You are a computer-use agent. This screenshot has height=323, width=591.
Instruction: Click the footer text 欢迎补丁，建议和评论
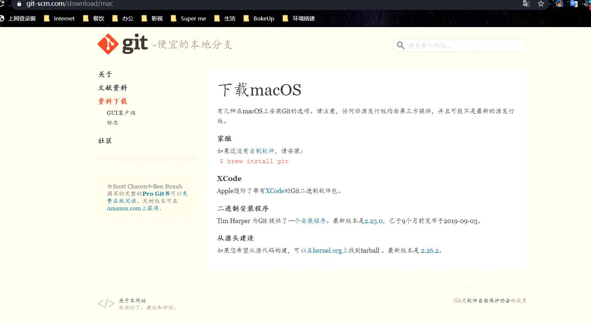149,308
